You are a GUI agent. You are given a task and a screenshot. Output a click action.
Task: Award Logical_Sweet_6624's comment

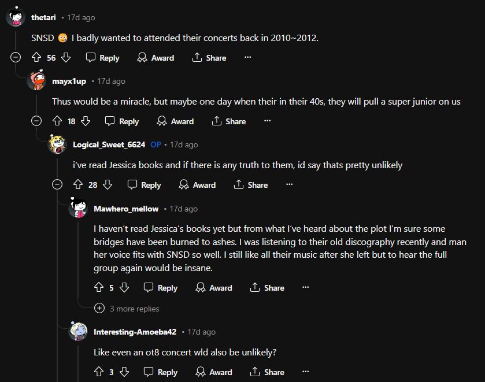[x=197, y=185]
